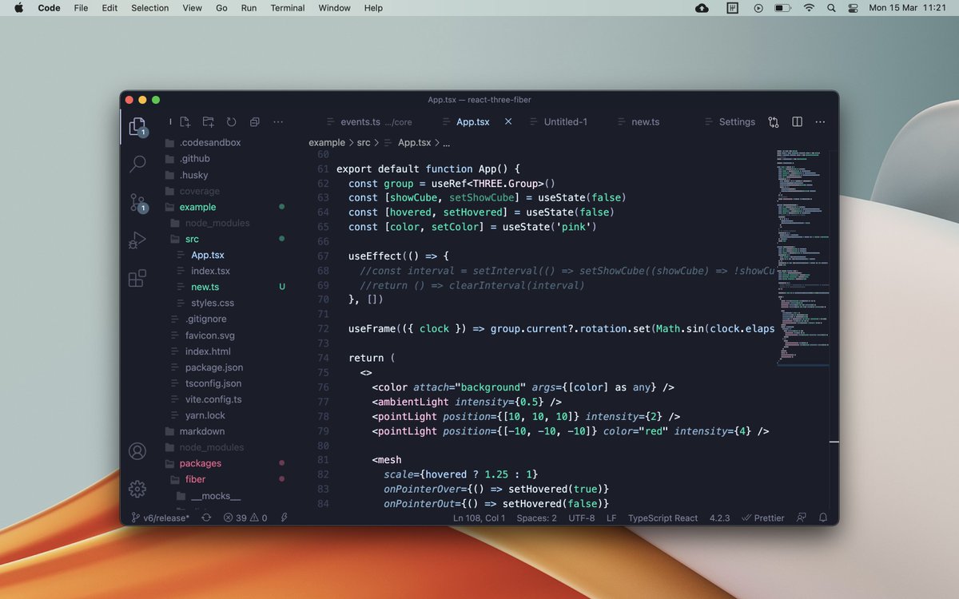Viewport: 959px width, 599px height.
Task: Collapse the fiber folder
Action: click(x=195, y=479)
